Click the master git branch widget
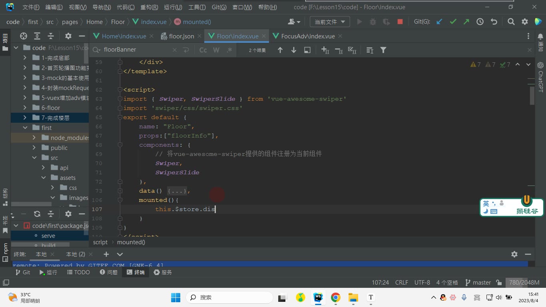Image resolution: width=546 pixels, height=307 pixels. (x=478, y=282)
